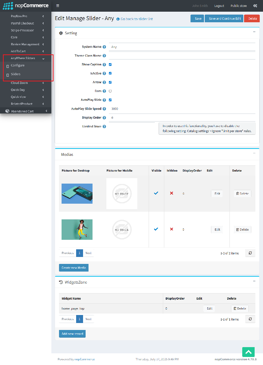Collapse the Setting panel

coord(254,32)
